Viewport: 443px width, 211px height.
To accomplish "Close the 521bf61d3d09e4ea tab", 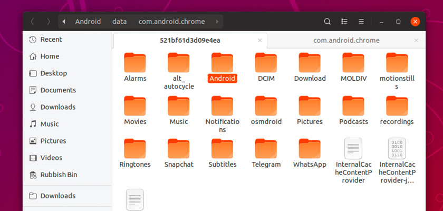I will tap(260, 41).
